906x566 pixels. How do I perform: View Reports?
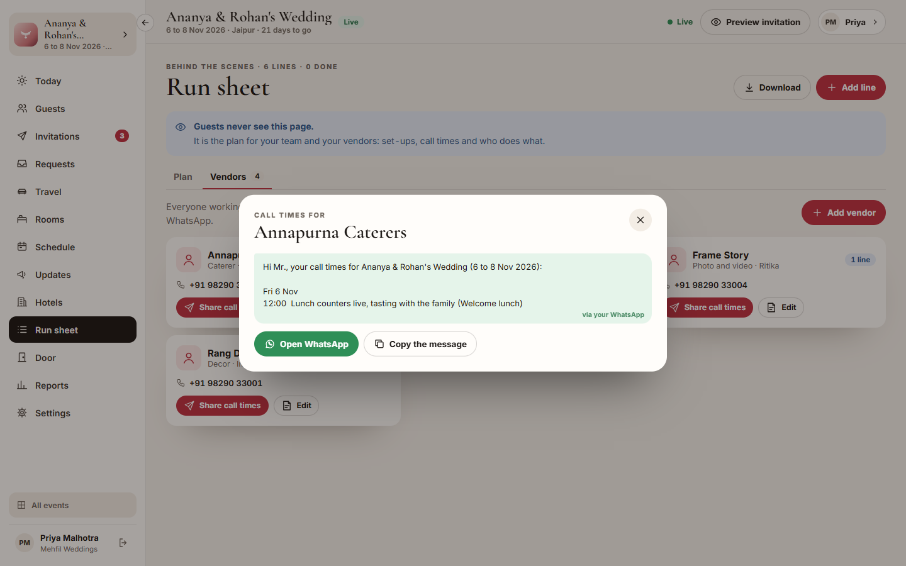click(x=72, y=386)
